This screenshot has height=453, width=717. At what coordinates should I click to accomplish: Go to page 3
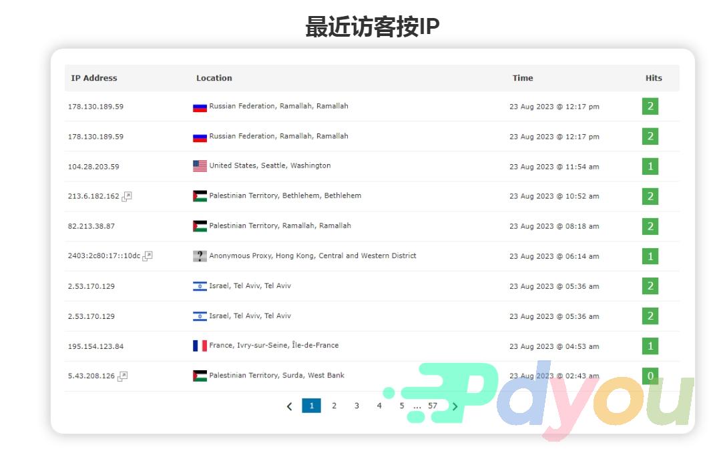(356, 406)
